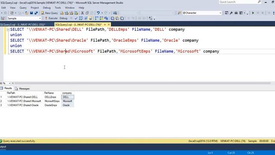The image size is (275, 155).
Task: Switch output to Results to Text
Action: coord(113,18)
